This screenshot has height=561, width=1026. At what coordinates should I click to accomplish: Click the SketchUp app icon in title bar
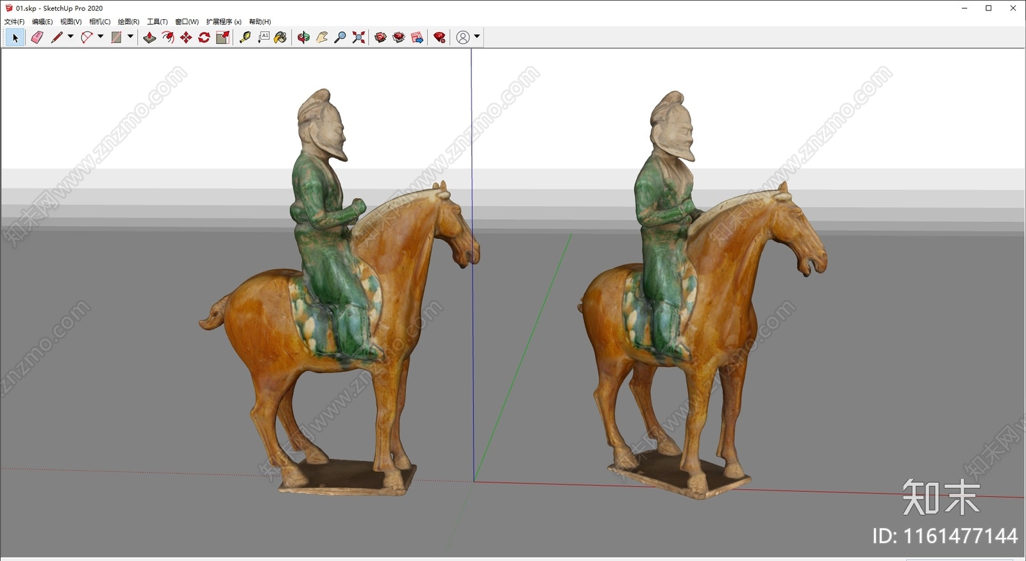[9, 8]
